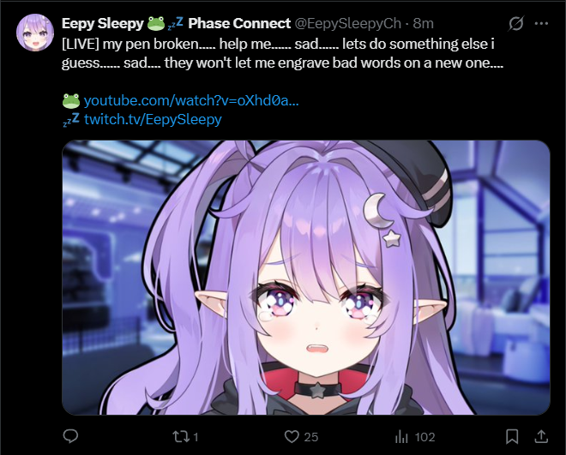Open Eepy Sleepy's profile avatar
This screenshot has width=566, height=455.
click(x=35, y=33)
